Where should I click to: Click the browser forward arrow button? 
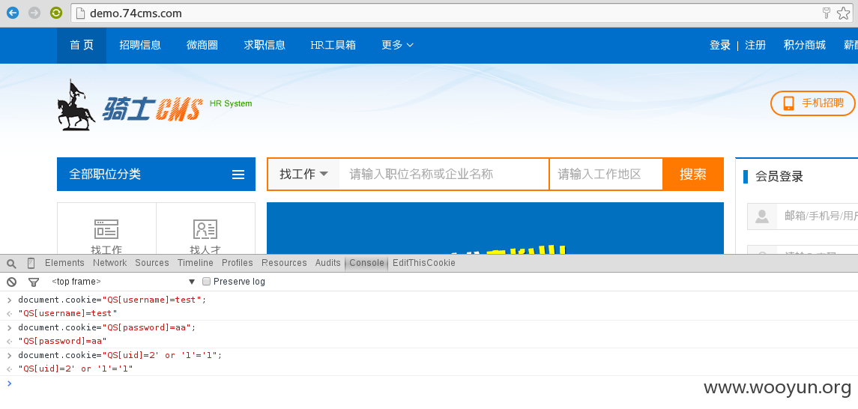tap(34, 13)
